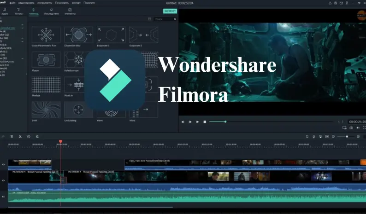Click the magnifier search icon

coord(175,19)
